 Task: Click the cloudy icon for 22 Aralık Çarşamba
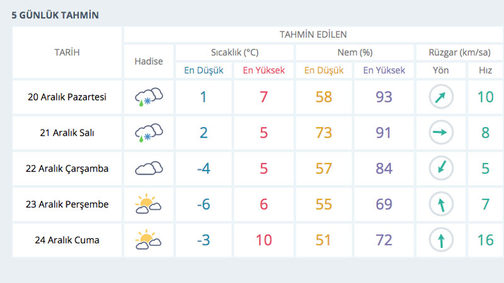pyautogui.click(x=149, y=169)
